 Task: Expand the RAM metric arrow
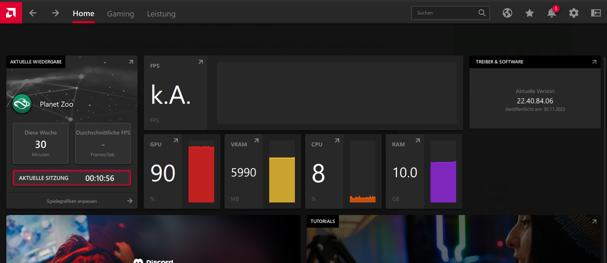click(x=418, y=140)
